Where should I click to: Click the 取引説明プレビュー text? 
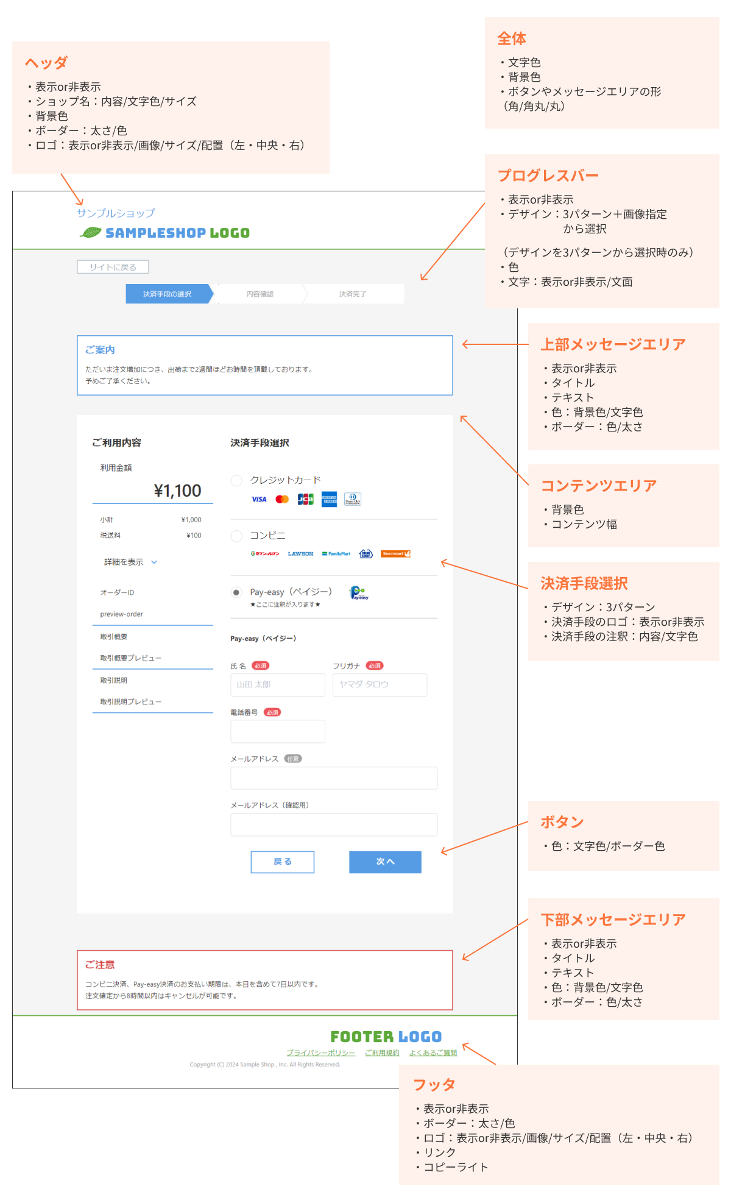coord(131,702)
